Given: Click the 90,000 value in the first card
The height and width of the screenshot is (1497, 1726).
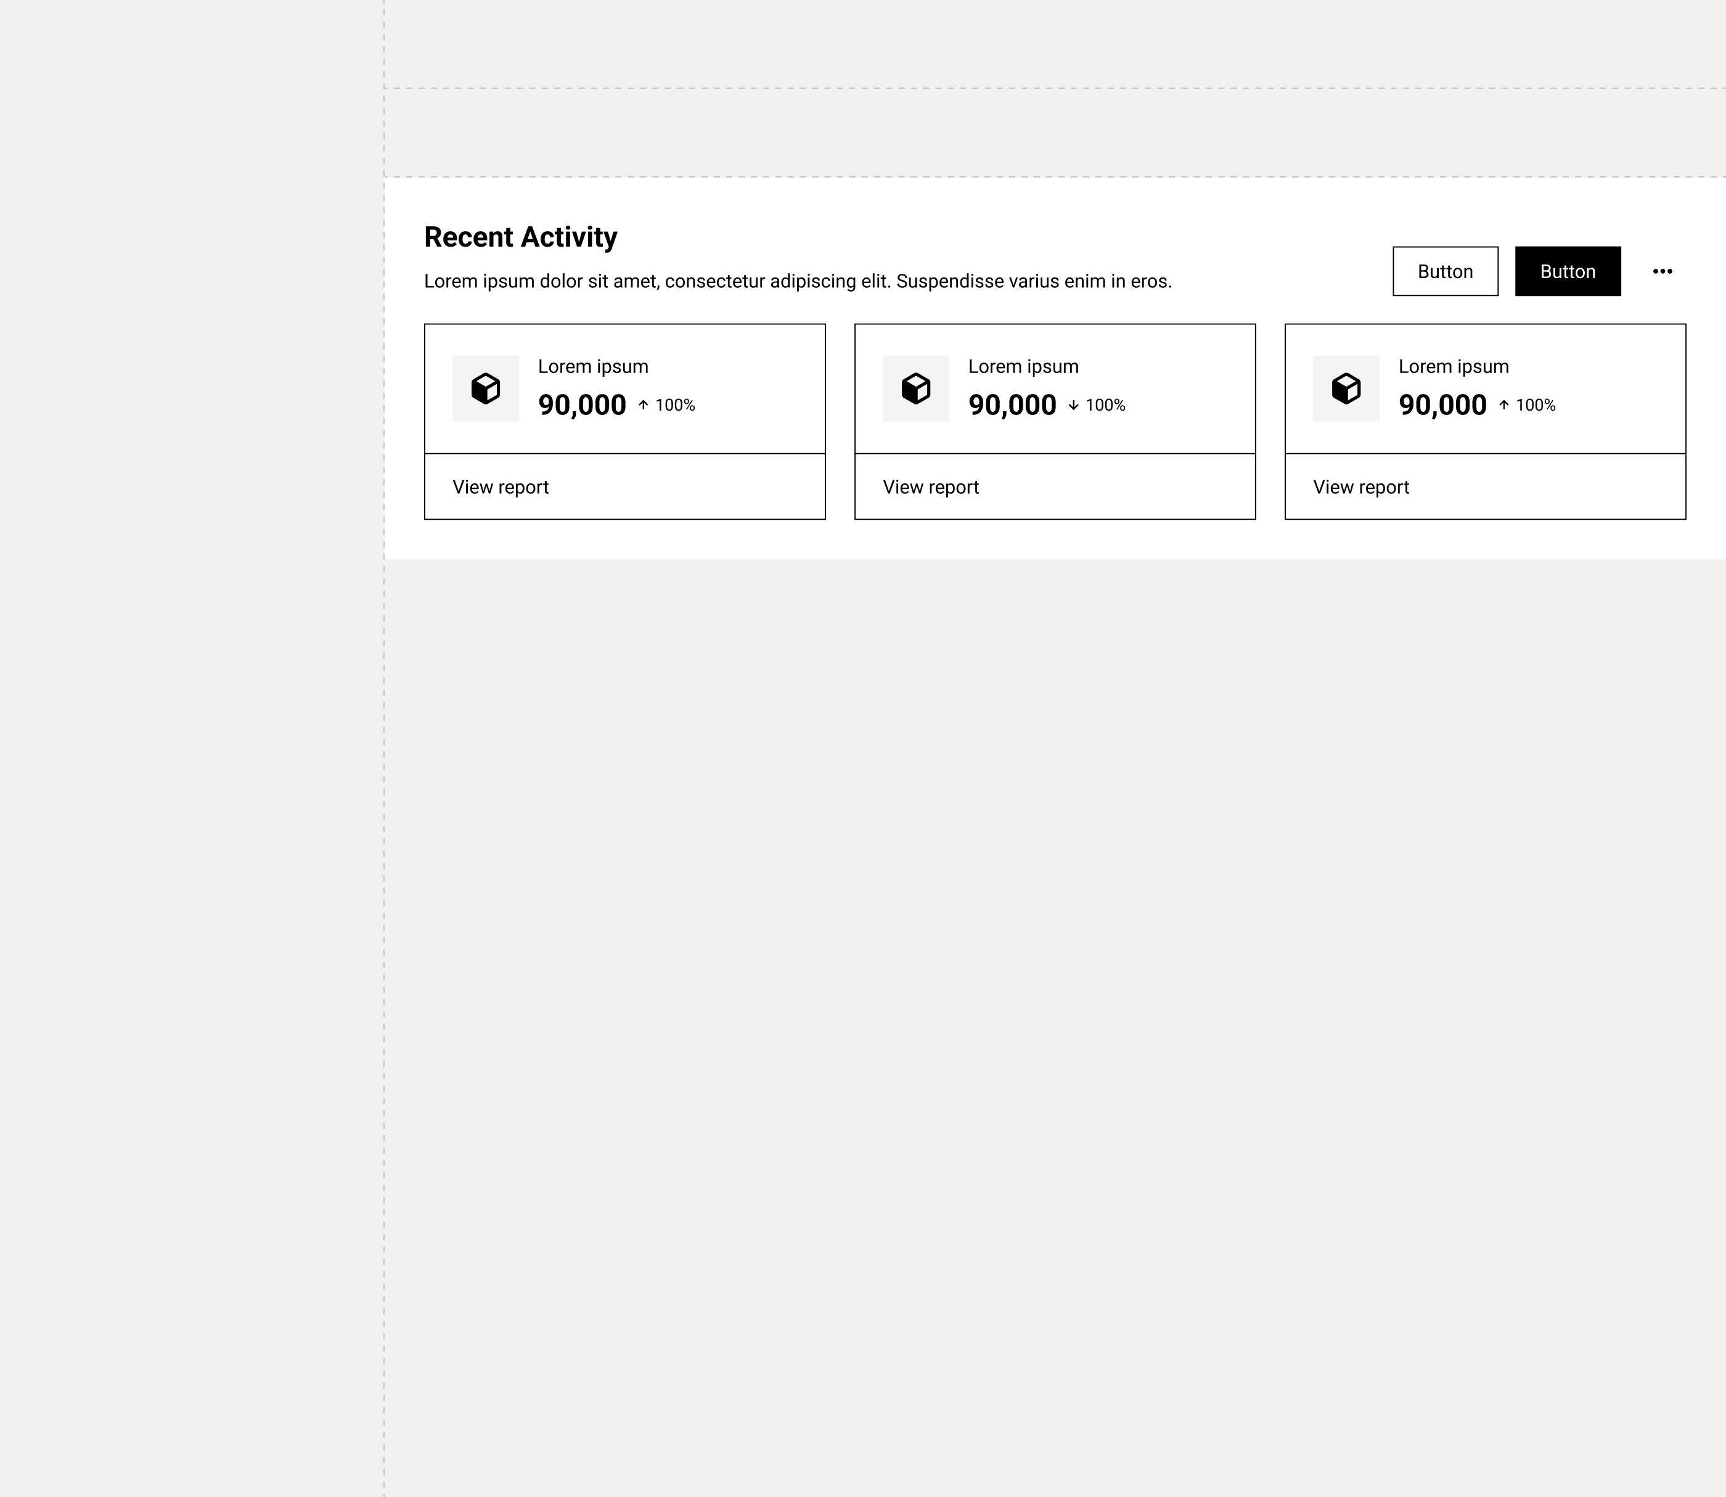Looking at the screenshot, I should pyautogui.click(x=581, y=405).
